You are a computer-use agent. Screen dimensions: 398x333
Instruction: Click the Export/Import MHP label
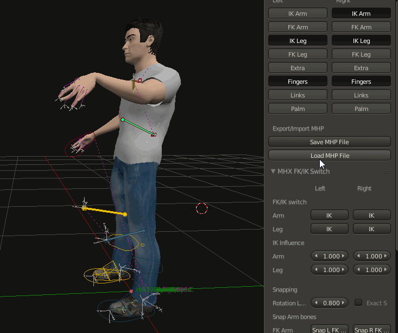click(x=298, y=128)
